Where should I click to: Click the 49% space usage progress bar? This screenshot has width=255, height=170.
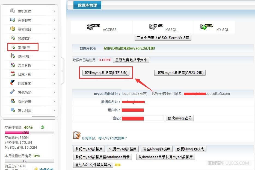29,133
